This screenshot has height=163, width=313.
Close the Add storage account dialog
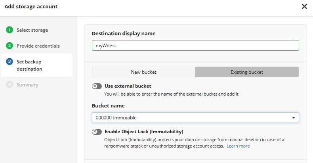304,6
